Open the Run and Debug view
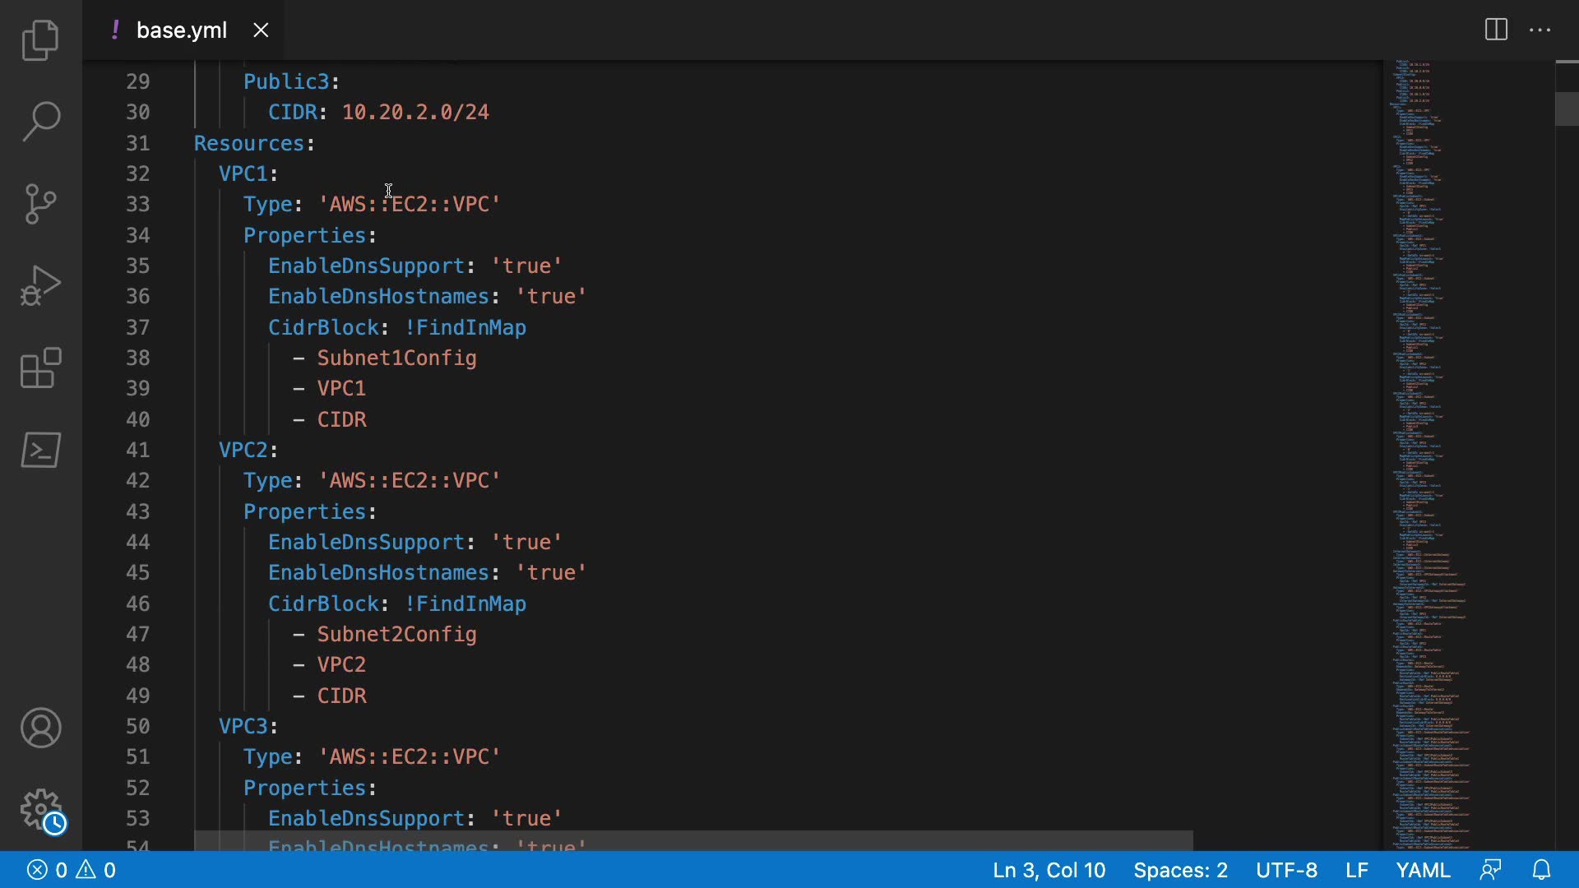Image resolution: width=1579 pixels, height=888 pixels. pyautogui.click(x=40, y=285)
